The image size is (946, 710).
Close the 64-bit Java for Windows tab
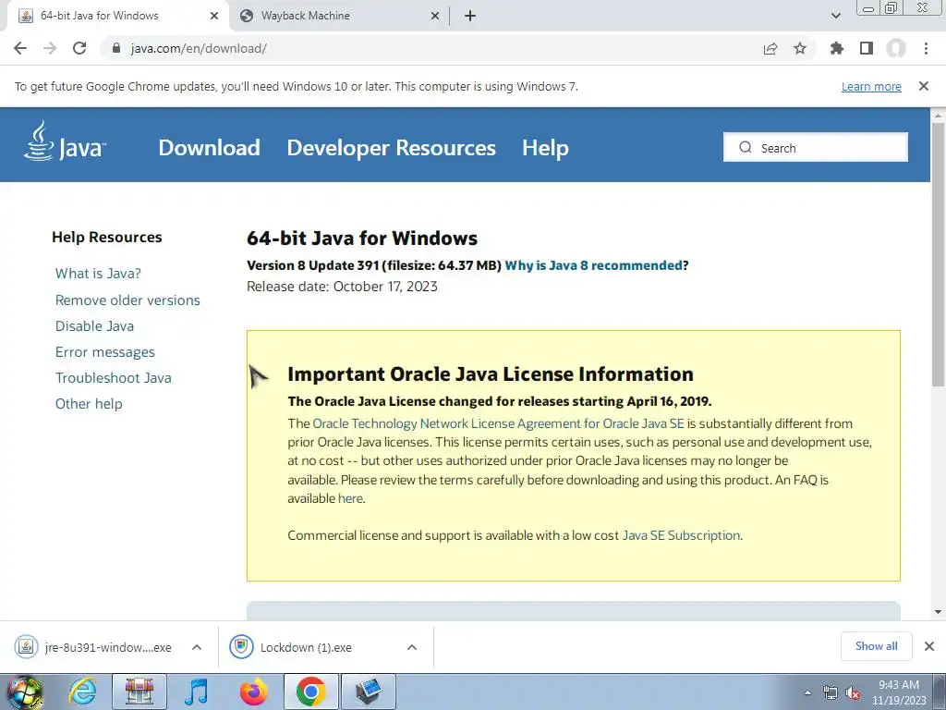click(x=214, y=17)
